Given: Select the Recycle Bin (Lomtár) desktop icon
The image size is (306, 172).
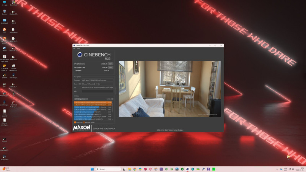Looking at the screenshot, I should point(4,12).
